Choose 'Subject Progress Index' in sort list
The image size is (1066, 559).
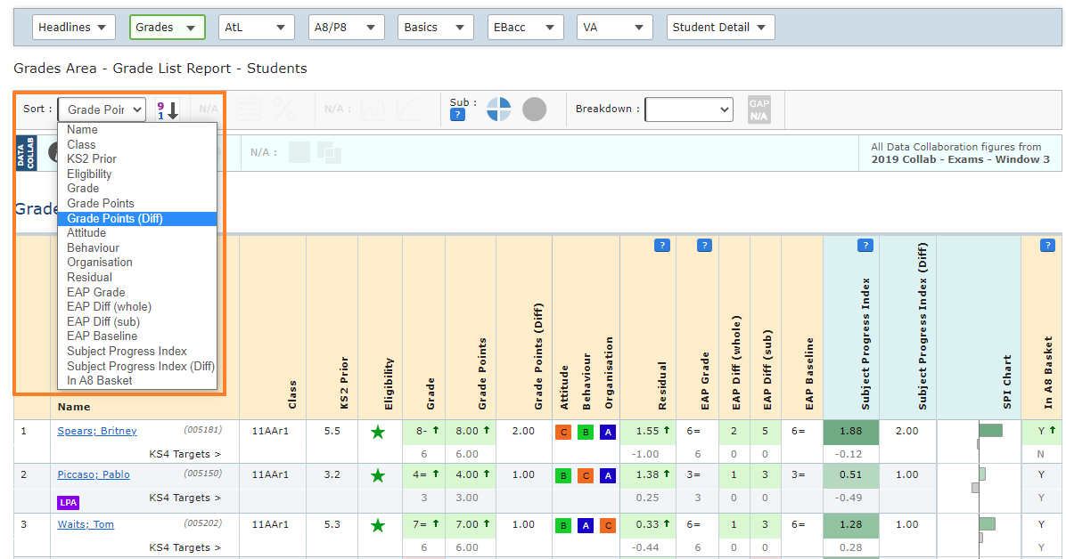tap(127, 351)
